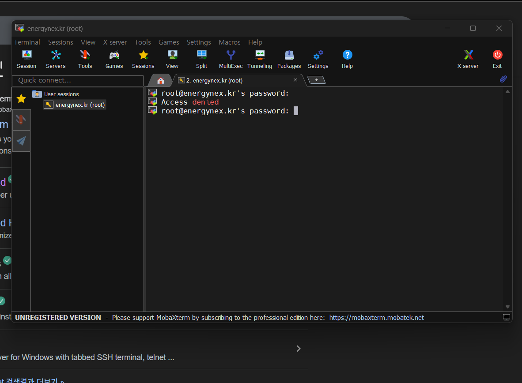Open the Servers toolbar icon

[x=56, y=59]
